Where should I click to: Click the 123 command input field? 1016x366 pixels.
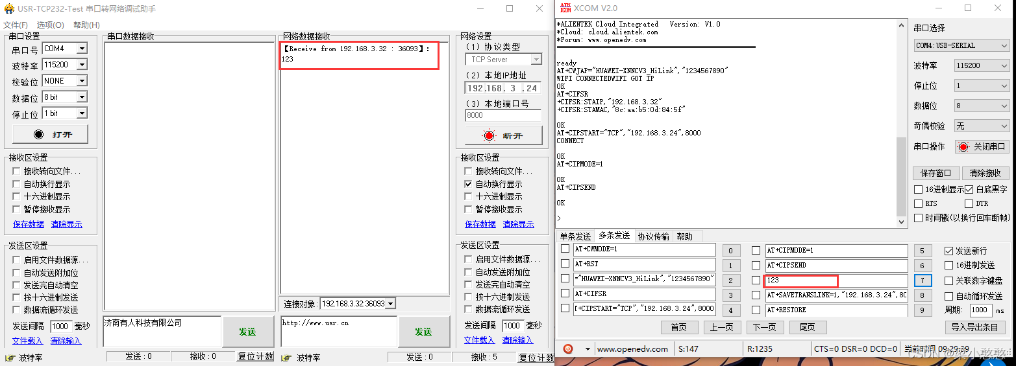click(x=836, y=280)
